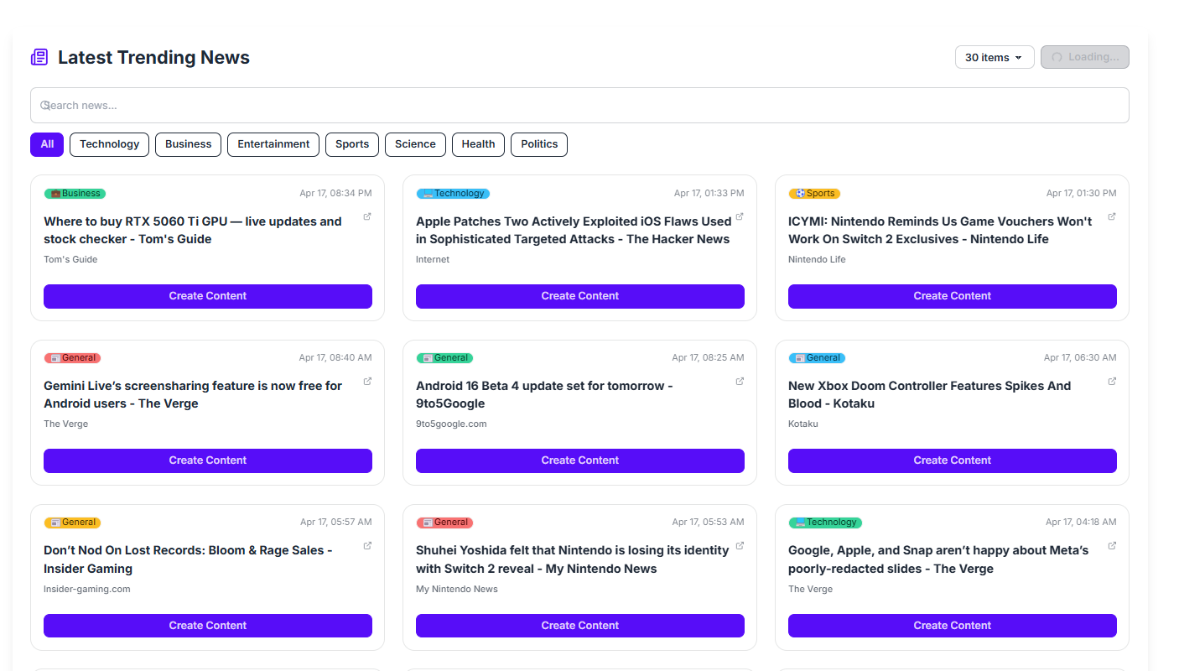This screenshot has width=1179, height=671.
Task: Click General tag on Gemini Live card
Action: [72, 358]
